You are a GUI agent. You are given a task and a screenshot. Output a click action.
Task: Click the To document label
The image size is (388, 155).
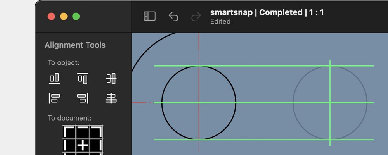[x=69, y=118]
